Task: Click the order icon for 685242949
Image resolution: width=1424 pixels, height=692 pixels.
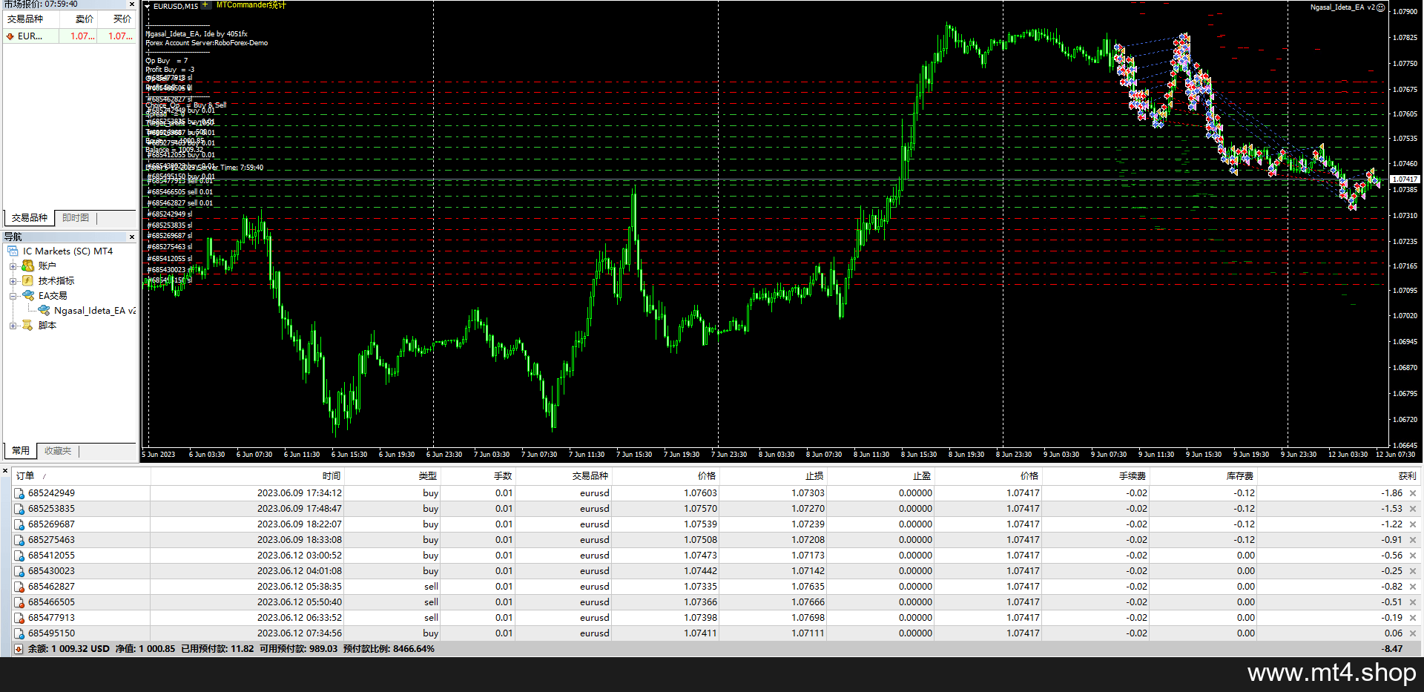Action: click(19, 493)
